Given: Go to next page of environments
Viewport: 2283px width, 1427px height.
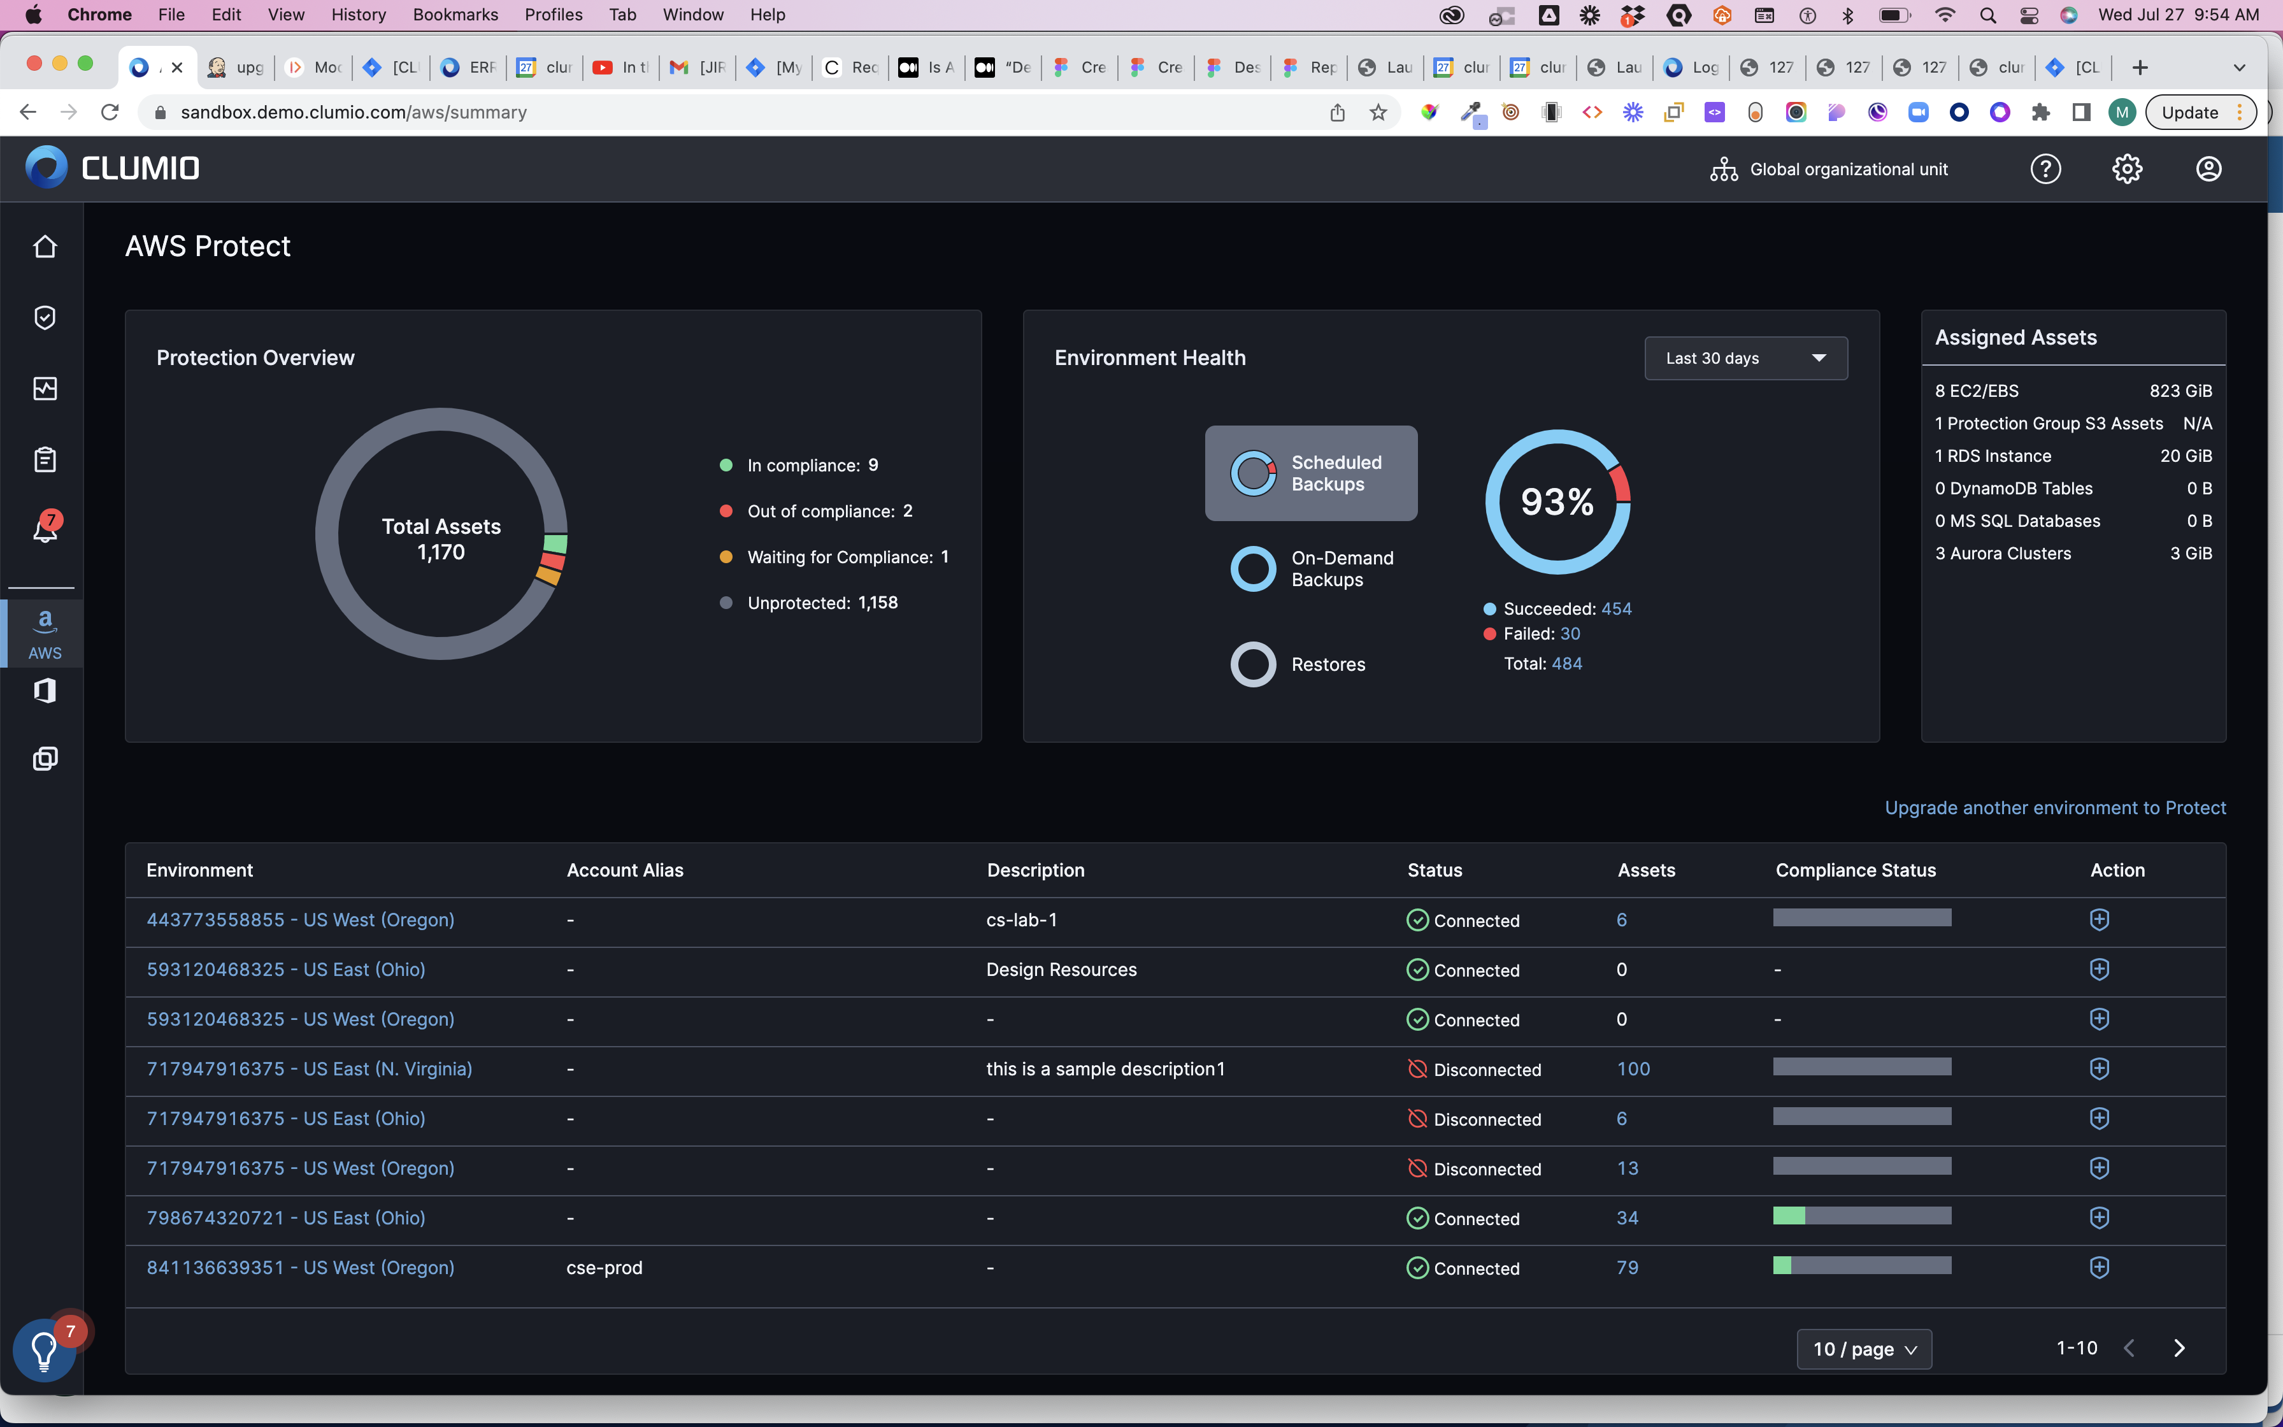Looking at the screenshot, I should (2179, 1348).
